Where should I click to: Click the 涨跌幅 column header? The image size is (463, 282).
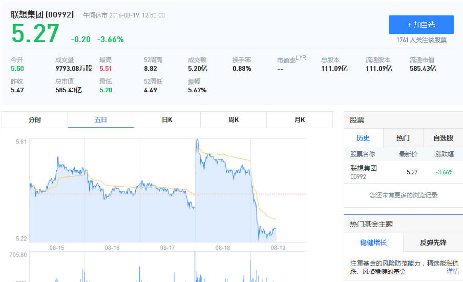coord(444,154)
